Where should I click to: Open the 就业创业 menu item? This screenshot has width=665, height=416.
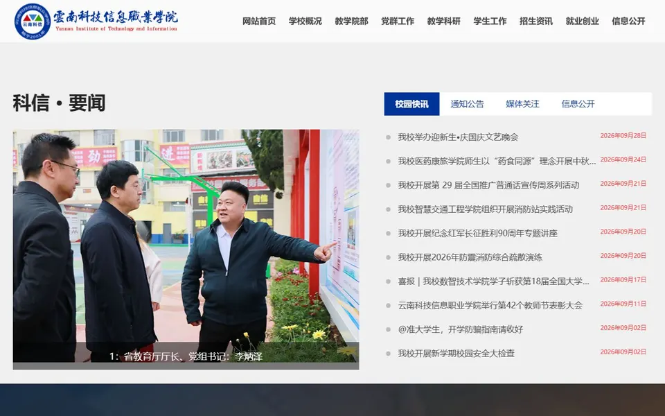click(583, 21)
